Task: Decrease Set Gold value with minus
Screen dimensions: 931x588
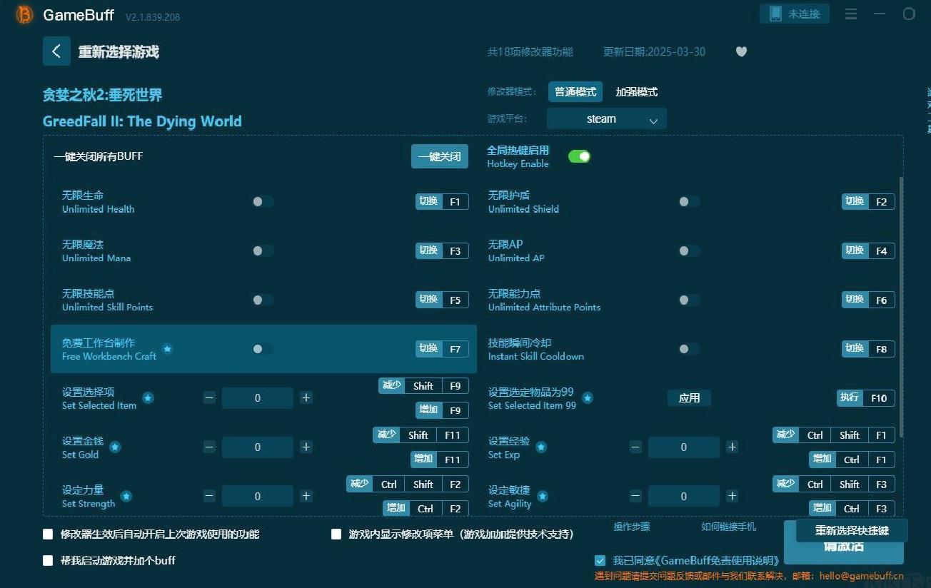Action: pyautogui.click(x=209, y=447)
